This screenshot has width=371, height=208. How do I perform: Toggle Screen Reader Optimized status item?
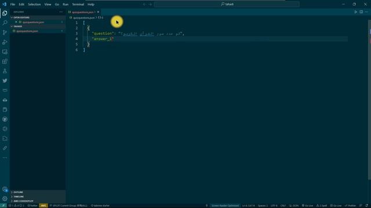click(225, 206)
